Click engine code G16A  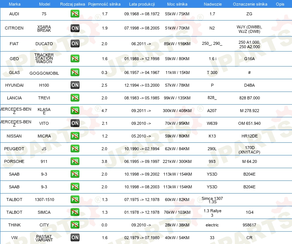(249, 59)
